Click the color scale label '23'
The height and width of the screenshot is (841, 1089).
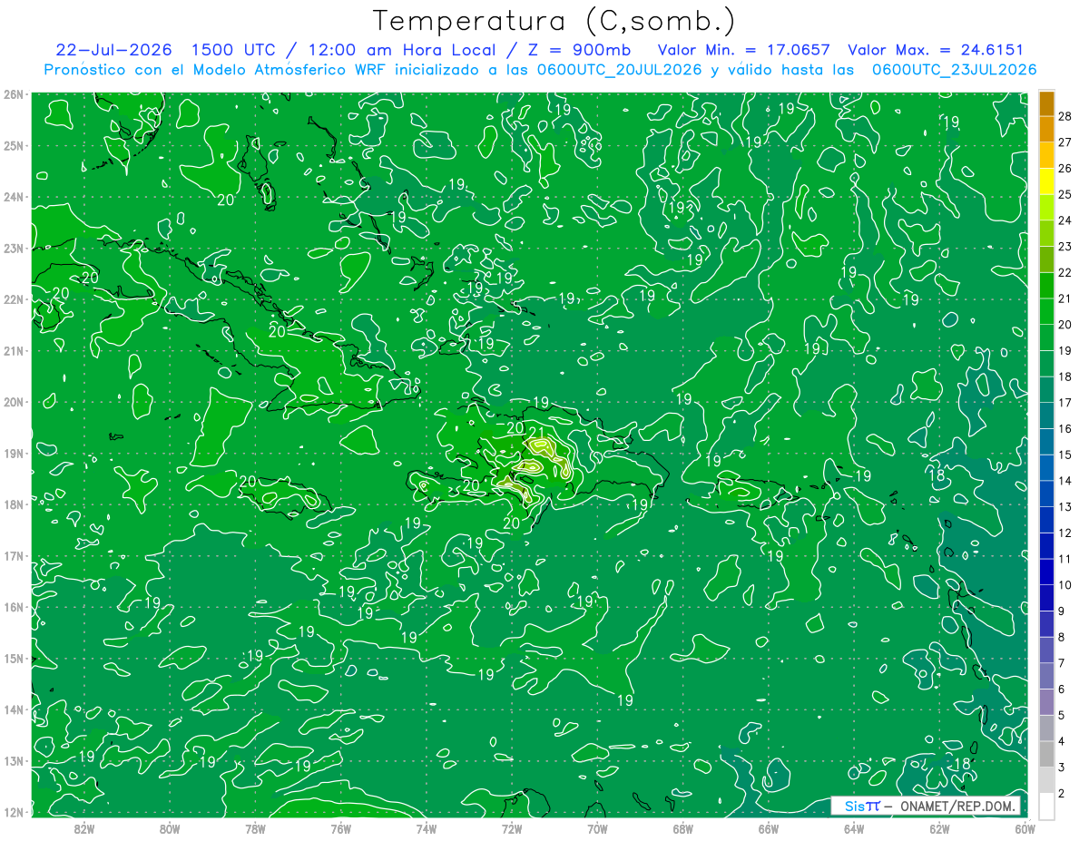point(1065,247)
